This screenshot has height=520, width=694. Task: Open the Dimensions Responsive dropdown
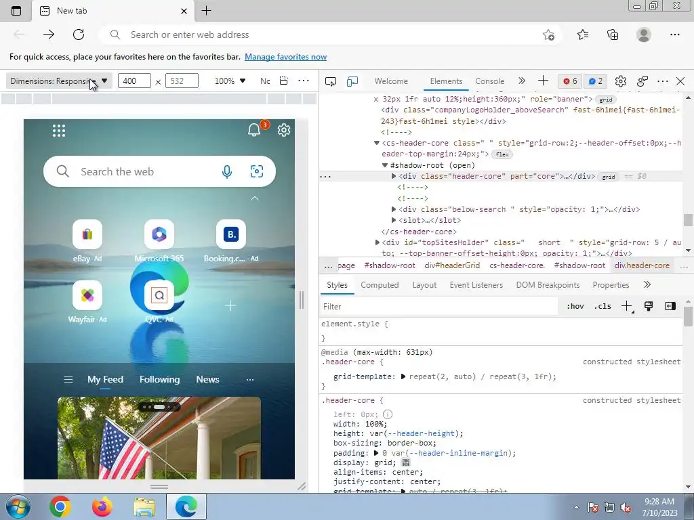[59, 81]
